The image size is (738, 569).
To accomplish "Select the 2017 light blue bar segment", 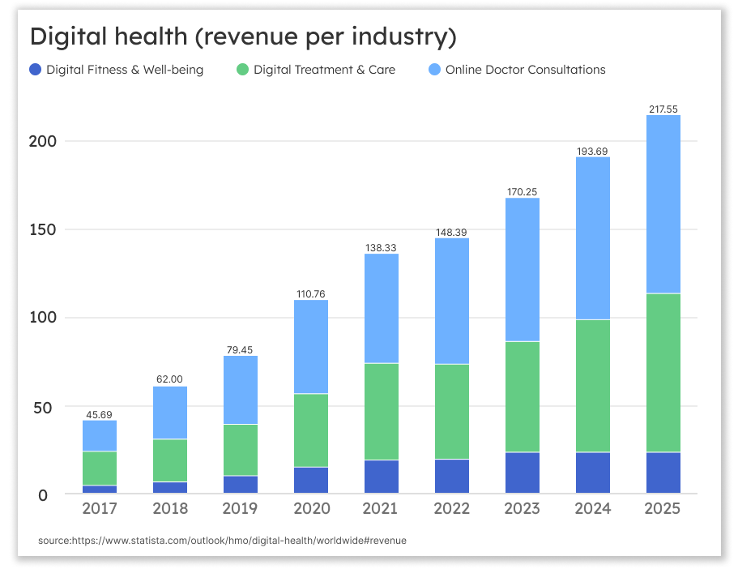I will (100, 436).
